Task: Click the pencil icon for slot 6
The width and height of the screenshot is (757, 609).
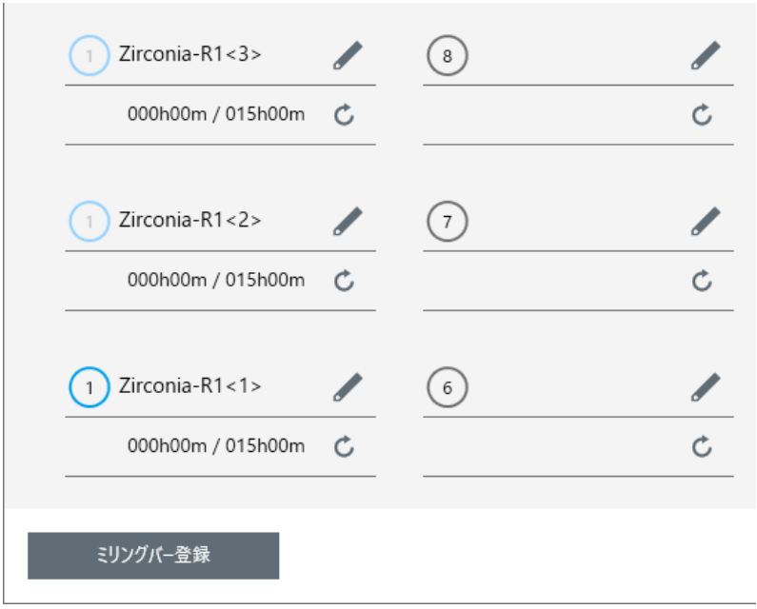Action: pyautogui.click(x=706, y=387)
